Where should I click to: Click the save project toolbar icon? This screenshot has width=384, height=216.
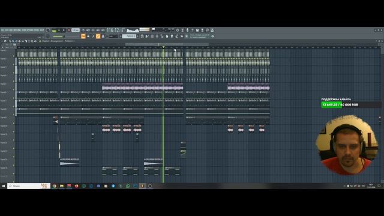coord(197,30)
